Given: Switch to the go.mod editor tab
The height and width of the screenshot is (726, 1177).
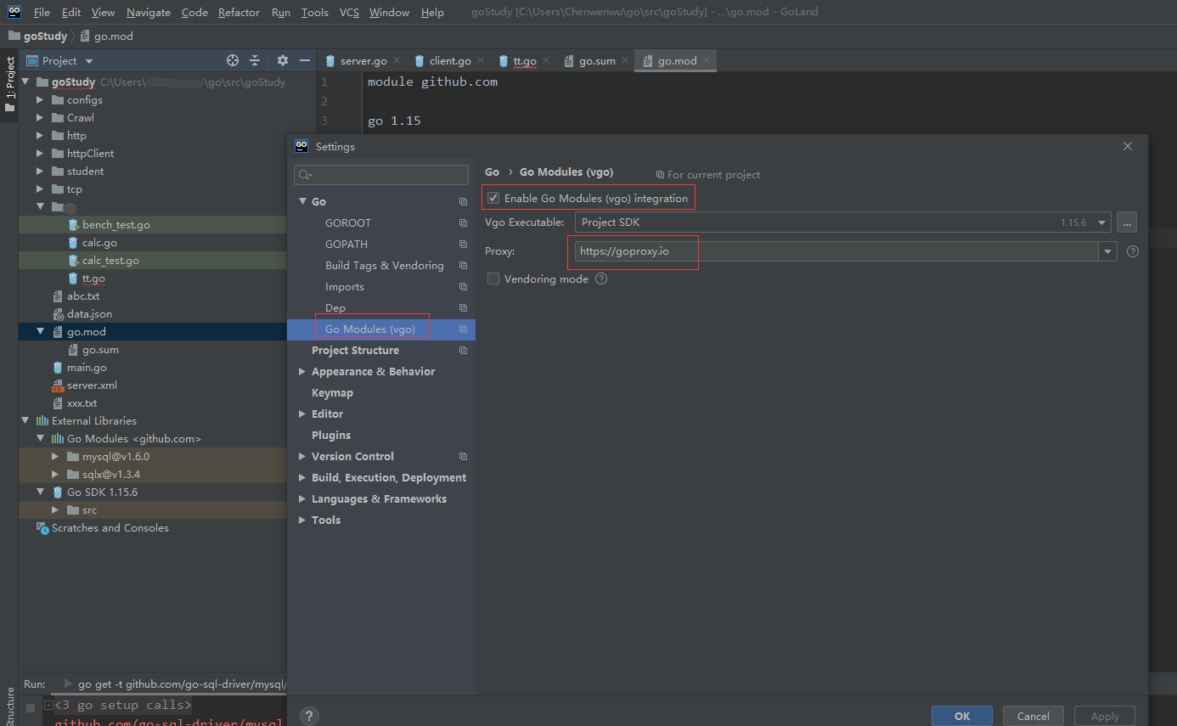Looking at the screenshot, I should [x=677, y=61].
